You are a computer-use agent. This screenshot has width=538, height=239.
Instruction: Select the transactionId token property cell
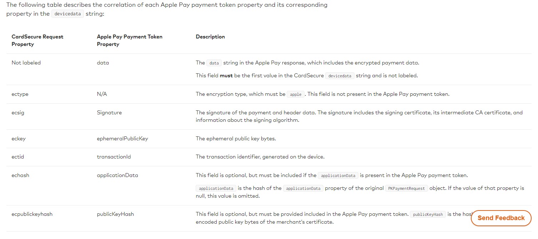(x=114, y=157)
